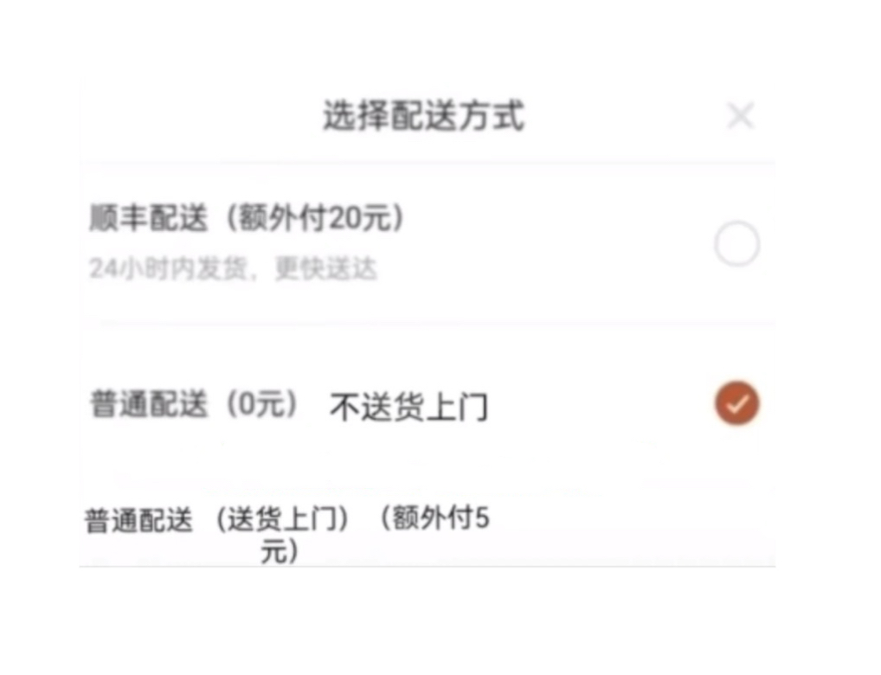The image size is (881, 675).
Task: Close the delivery method dialog
Action: (740, 116)
